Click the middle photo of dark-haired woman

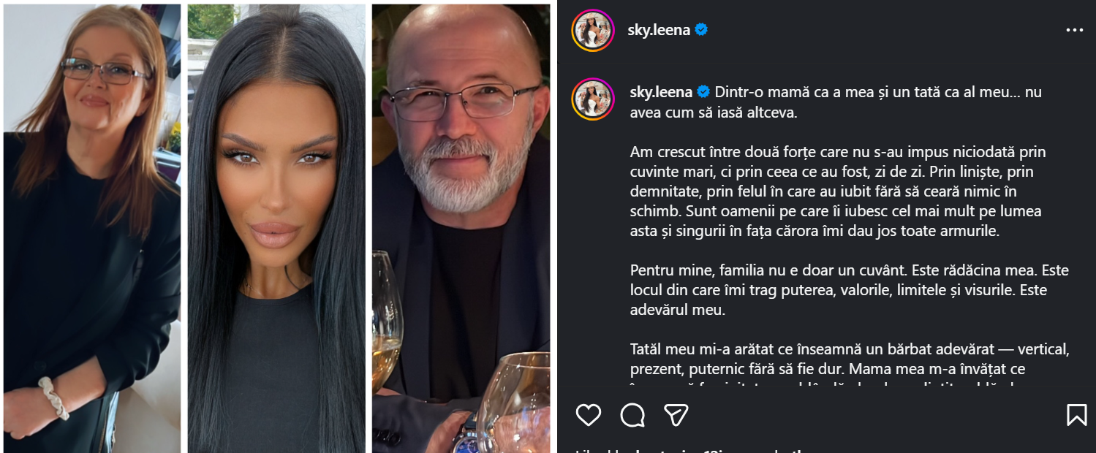click(276, 228)
